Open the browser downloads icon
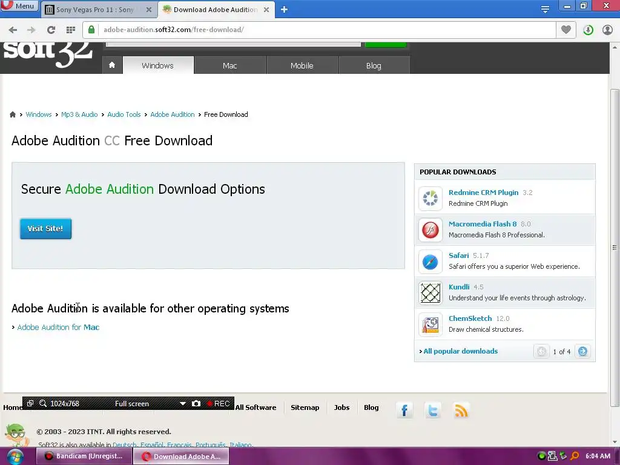Image resolution: width=620 pixels, height=465 pixels. pos(588,30)
